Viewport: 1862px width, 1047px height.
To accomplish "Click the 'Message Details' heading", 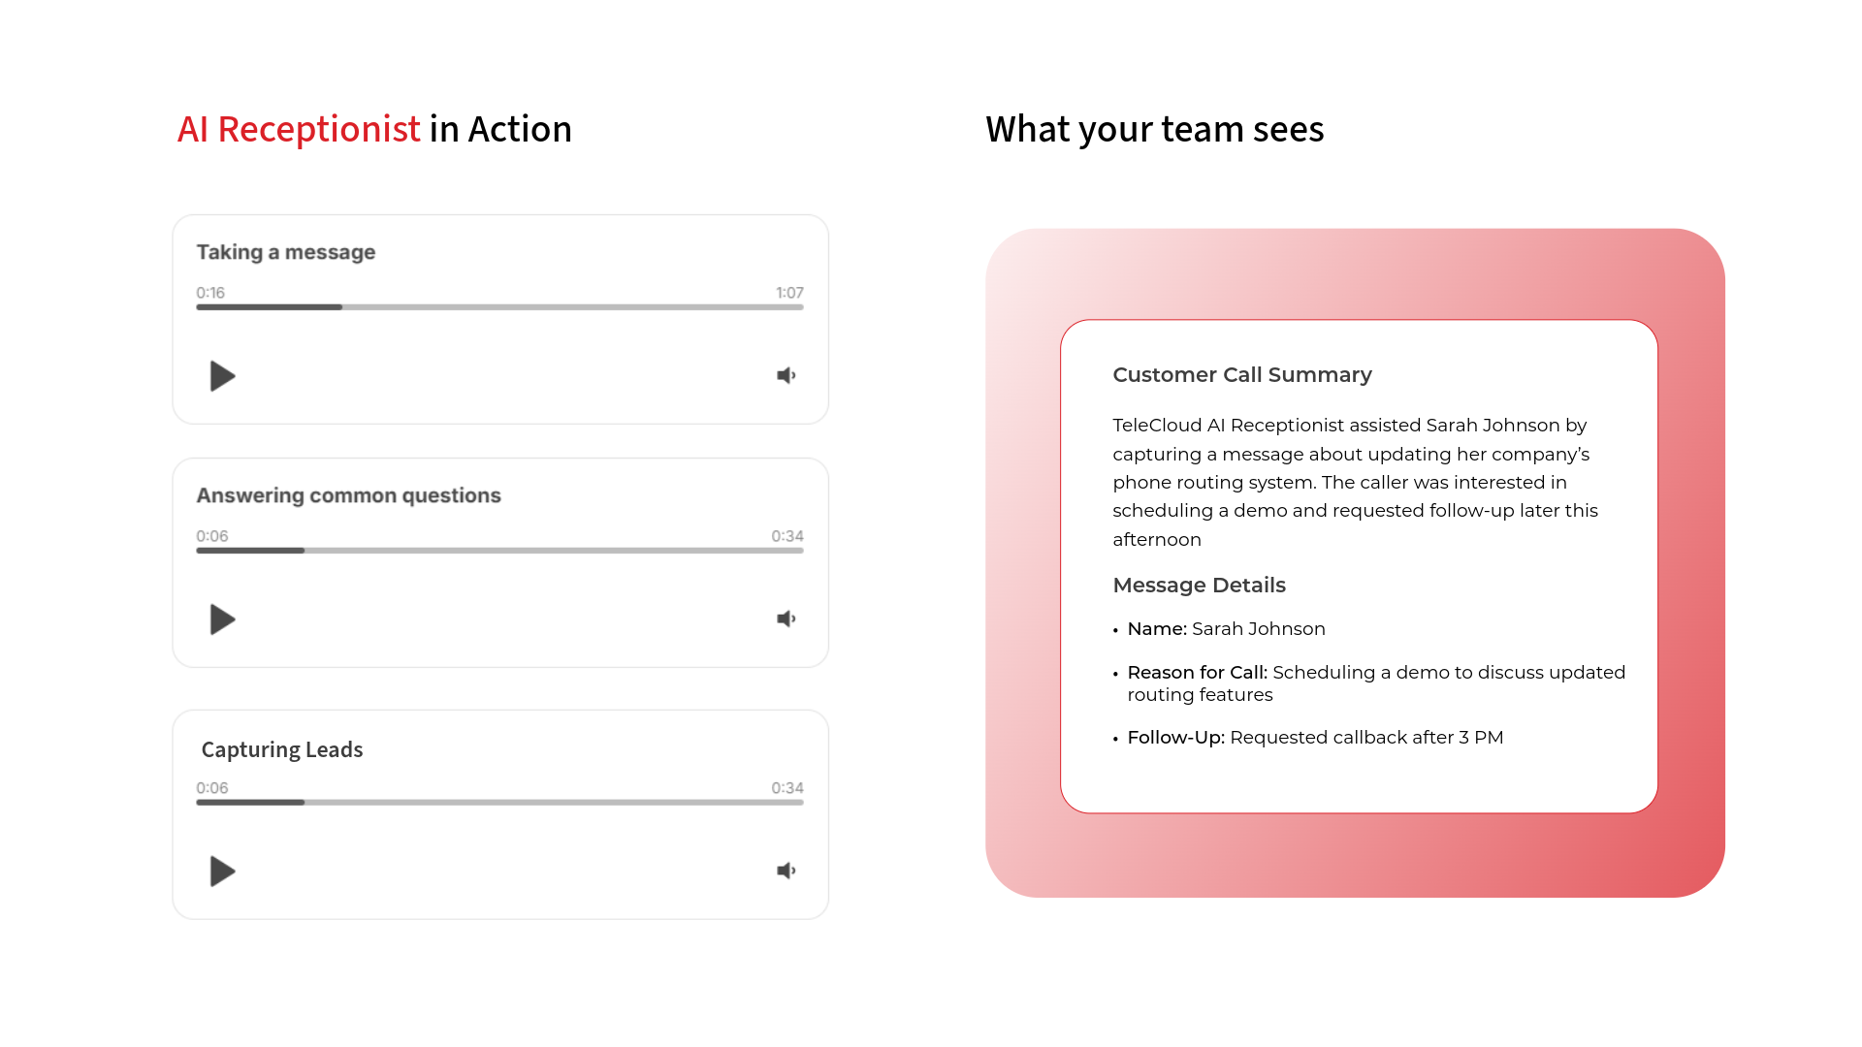I will click(x=1199, y=586).
